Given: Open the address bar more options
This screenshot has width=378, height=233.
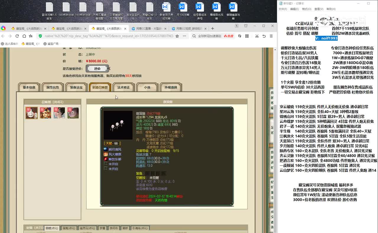Looking at the screenshot, I should (184, 36).
